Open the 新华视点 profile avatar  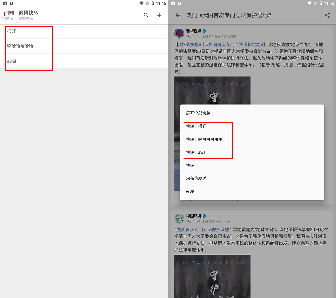click(179, 34)
